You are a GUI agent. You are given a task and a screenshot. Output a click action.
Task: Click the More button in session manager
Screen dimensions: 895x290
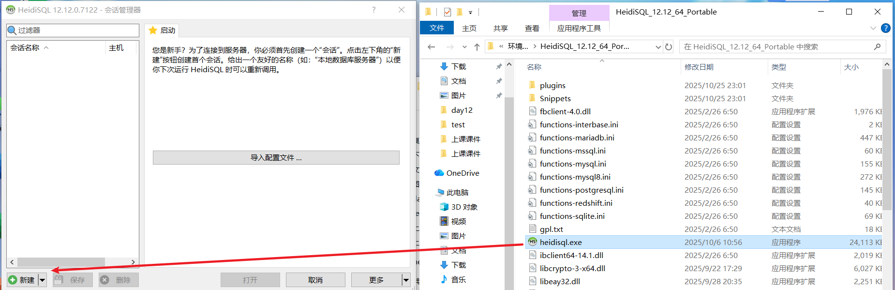[x=376, y=280]
